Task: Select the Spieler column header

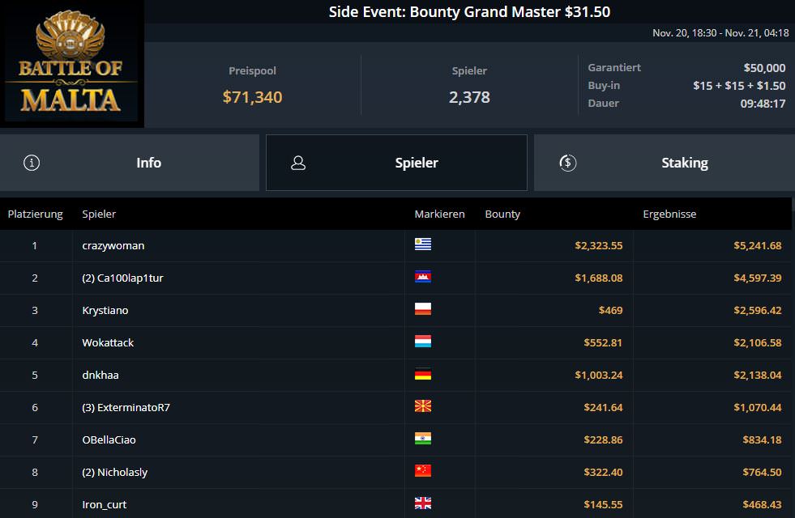Action: point(99,214)
